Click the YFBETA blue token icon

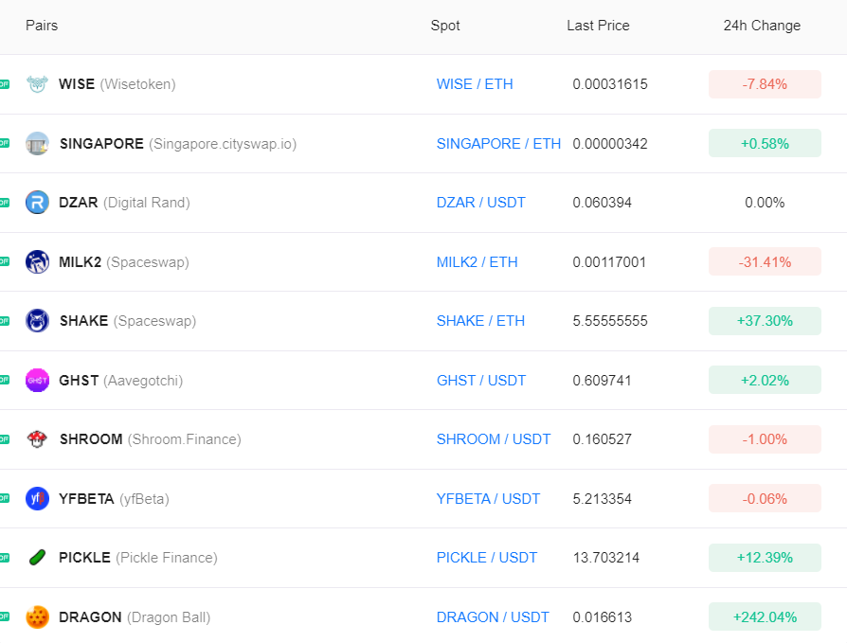[x=37, y=498]
